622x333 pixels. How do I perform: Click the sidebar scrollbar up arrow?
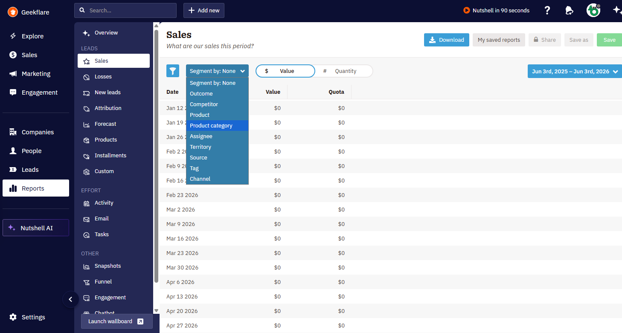click(156, 26)
